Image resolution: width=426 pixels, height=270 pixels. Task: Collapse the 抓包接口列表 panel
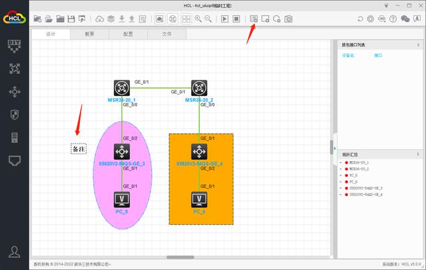tap(418, 45)
